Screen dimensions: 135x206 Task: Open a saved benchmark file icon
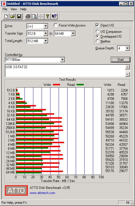tap(13, 17)
